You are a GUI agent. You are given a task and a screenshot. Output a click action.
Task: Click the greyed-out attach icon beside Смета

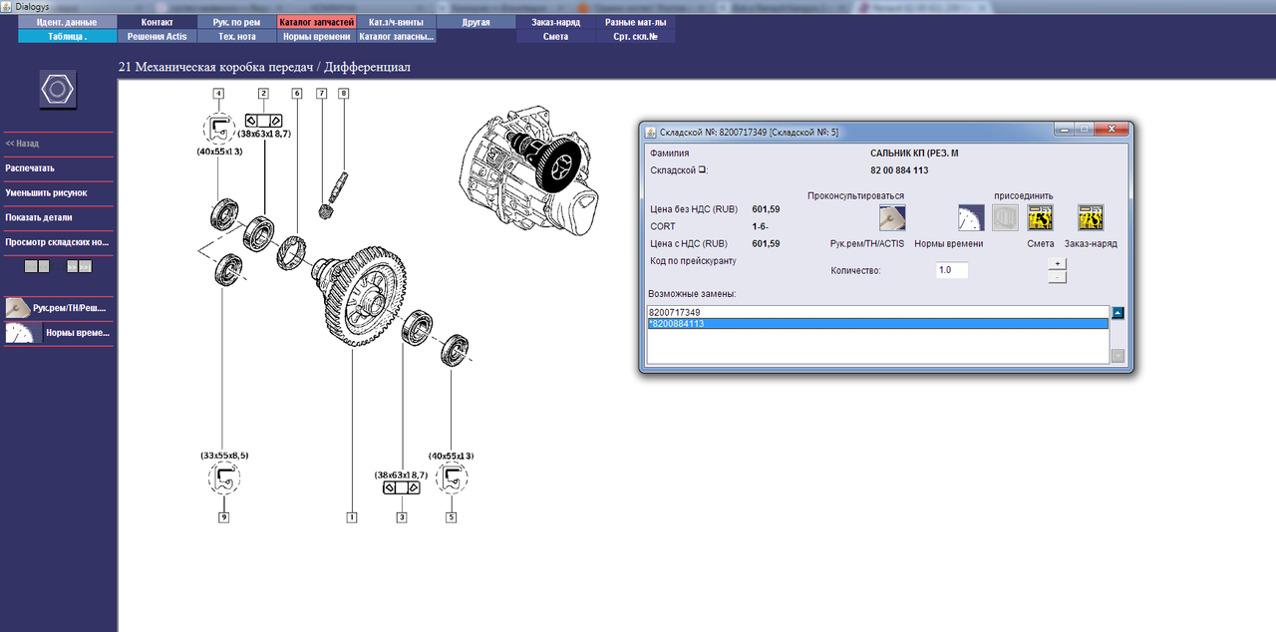[x=1005, y=217]
